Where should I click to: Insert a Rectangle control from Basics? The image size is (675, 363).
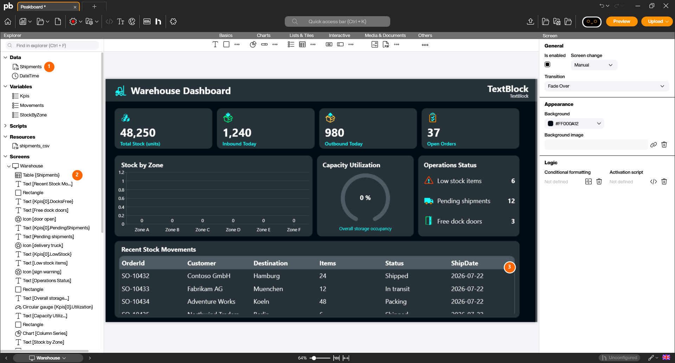tap(226, 44)
